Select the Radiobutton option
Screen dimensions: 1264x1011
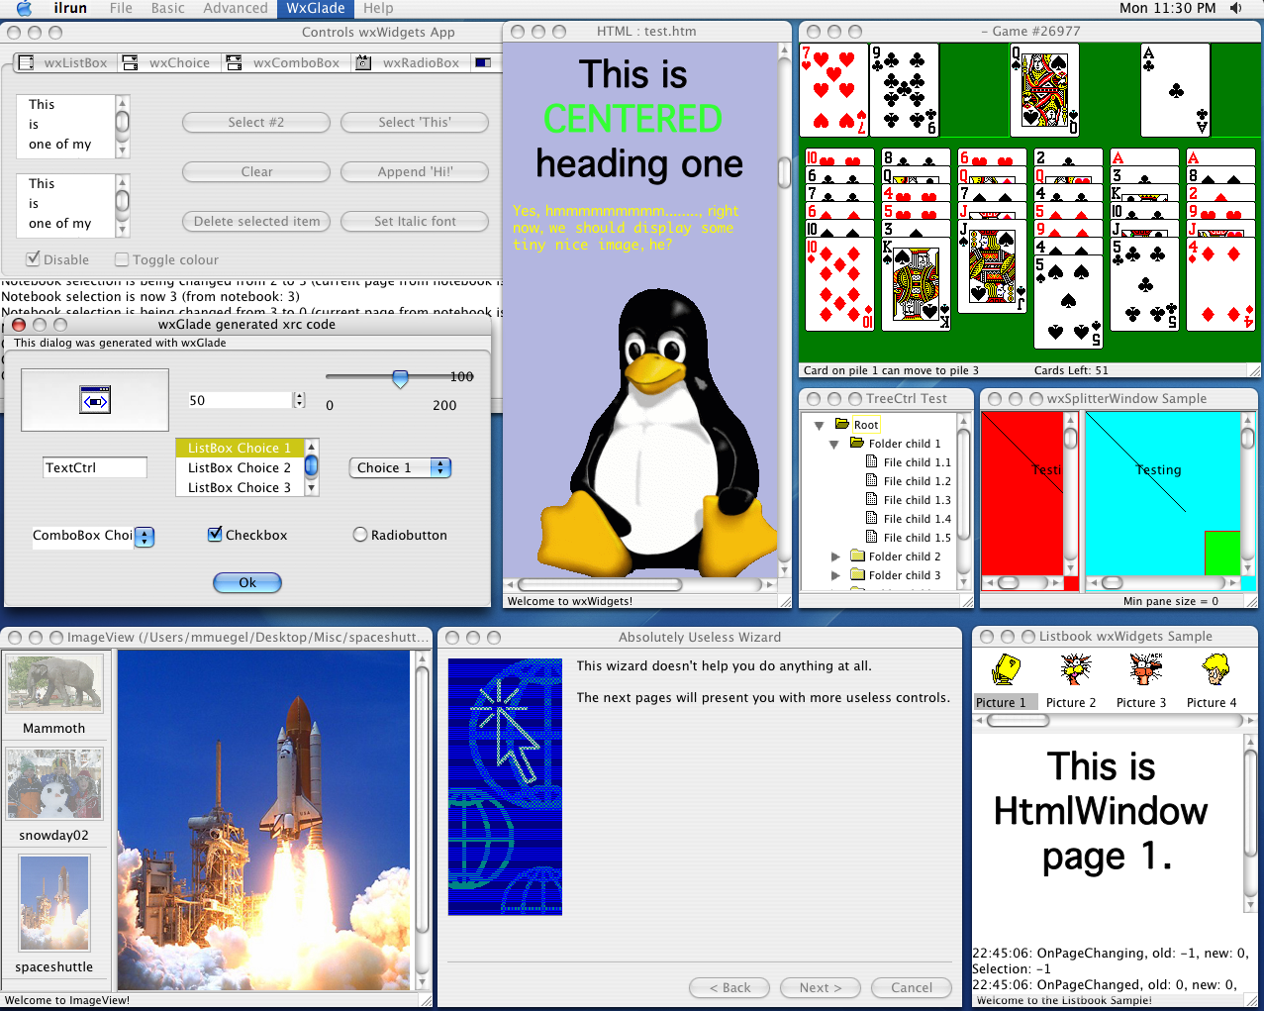[360, 535]
